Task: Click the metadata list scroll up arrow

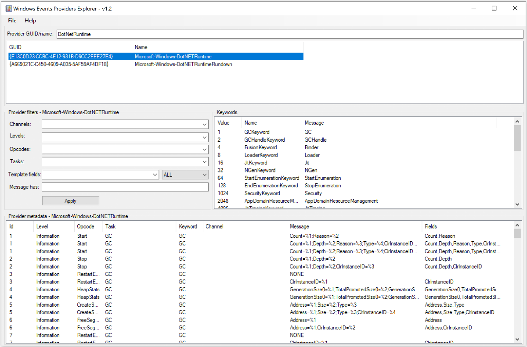Action: (517, 225)
